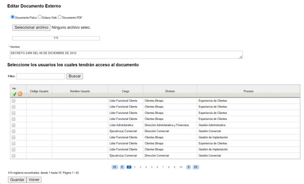This screenshot has width=304, height=184.
Task: Open page 6 of the user list
Action: click(157, 167)
